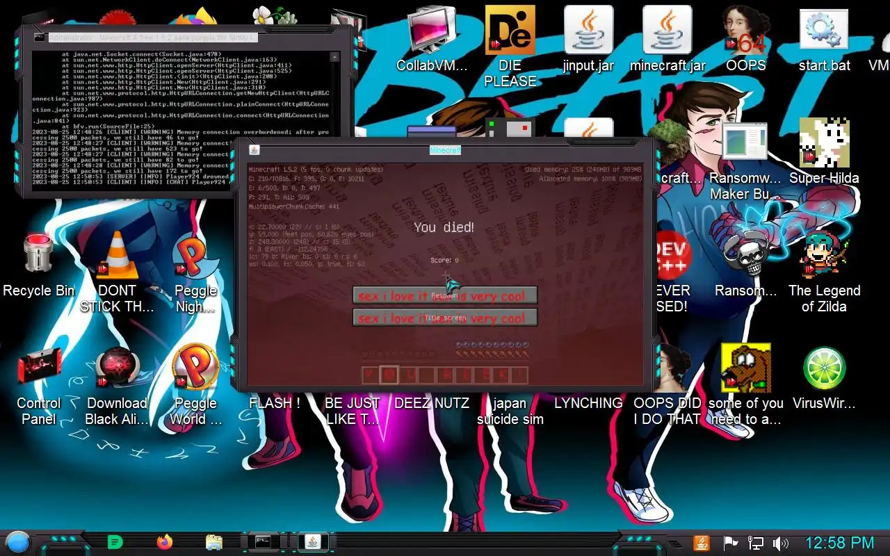Open the Peggle World ... shortcut
This screenshot has width=890, height=556.
pyautogui.click(x=196, y=385)
